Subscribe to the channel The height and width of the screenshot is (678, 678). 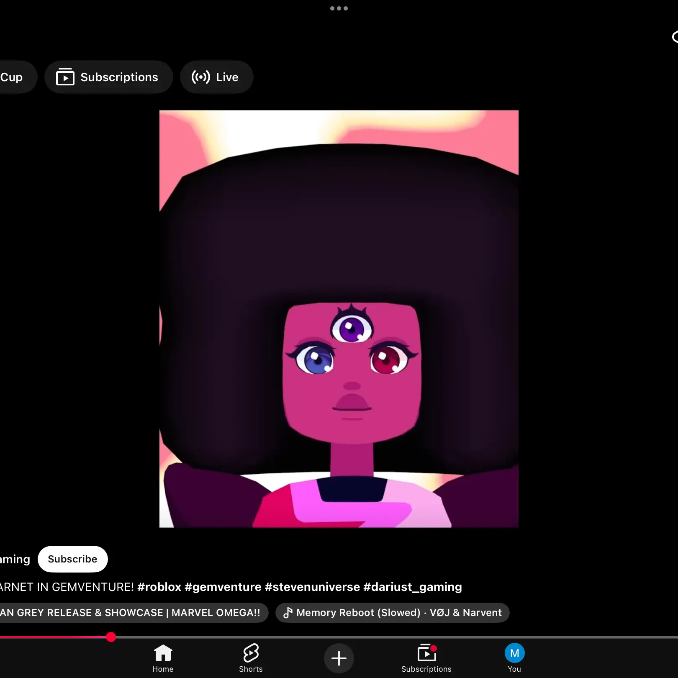73,559
